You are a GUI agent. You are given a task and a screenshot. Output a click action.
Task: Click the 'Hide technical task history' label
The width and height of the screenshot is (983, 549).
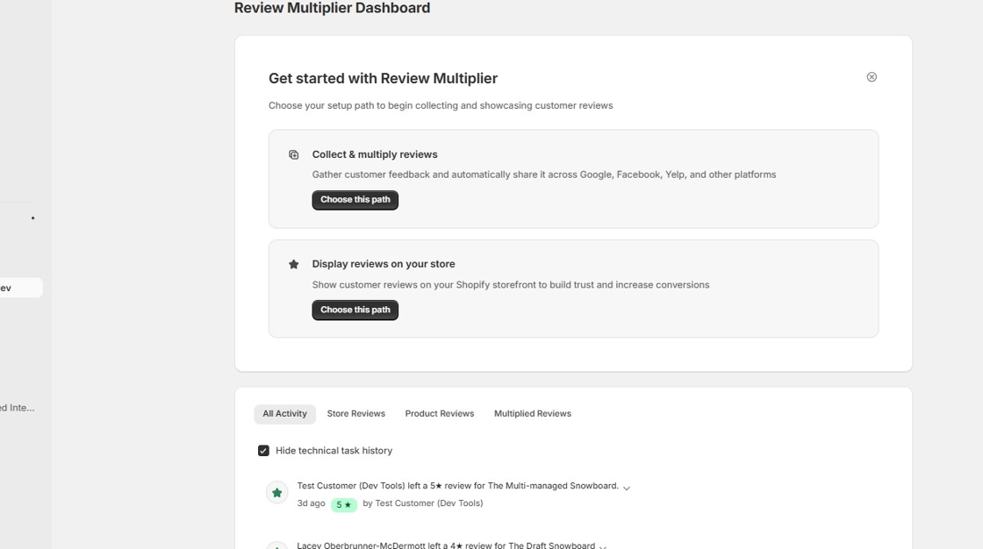[334, 451]
